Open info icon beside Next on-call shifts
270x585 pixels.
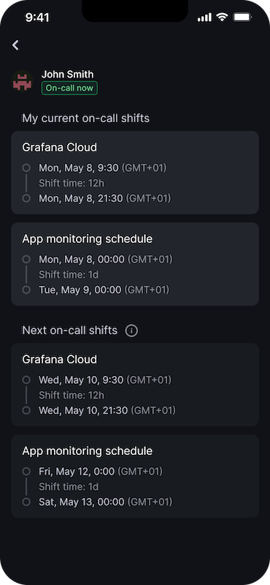[x=131, y=331]
